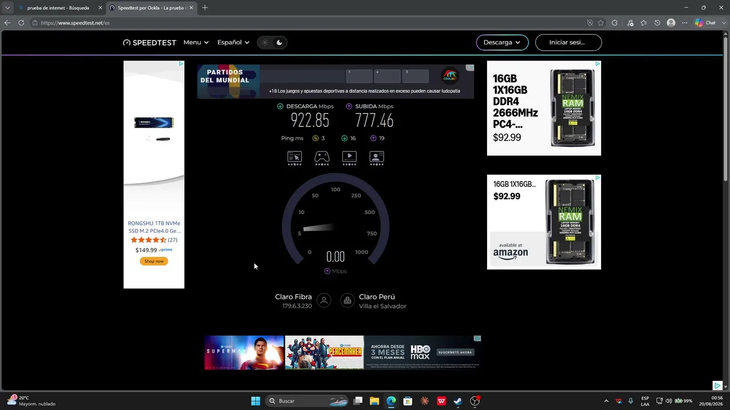Click the Shop now button in the SSD ad
Viewport: 730px width, 410px height.
click(154, 261)
